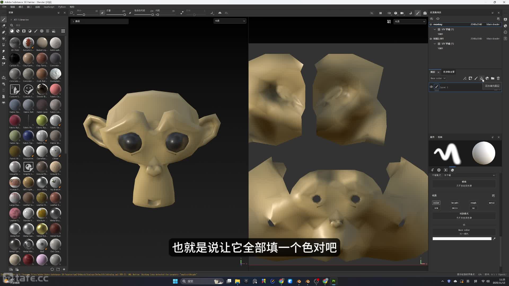Hide the monkey texture set visibility
This screenshot has width=509, height=286.
point(431,24)
